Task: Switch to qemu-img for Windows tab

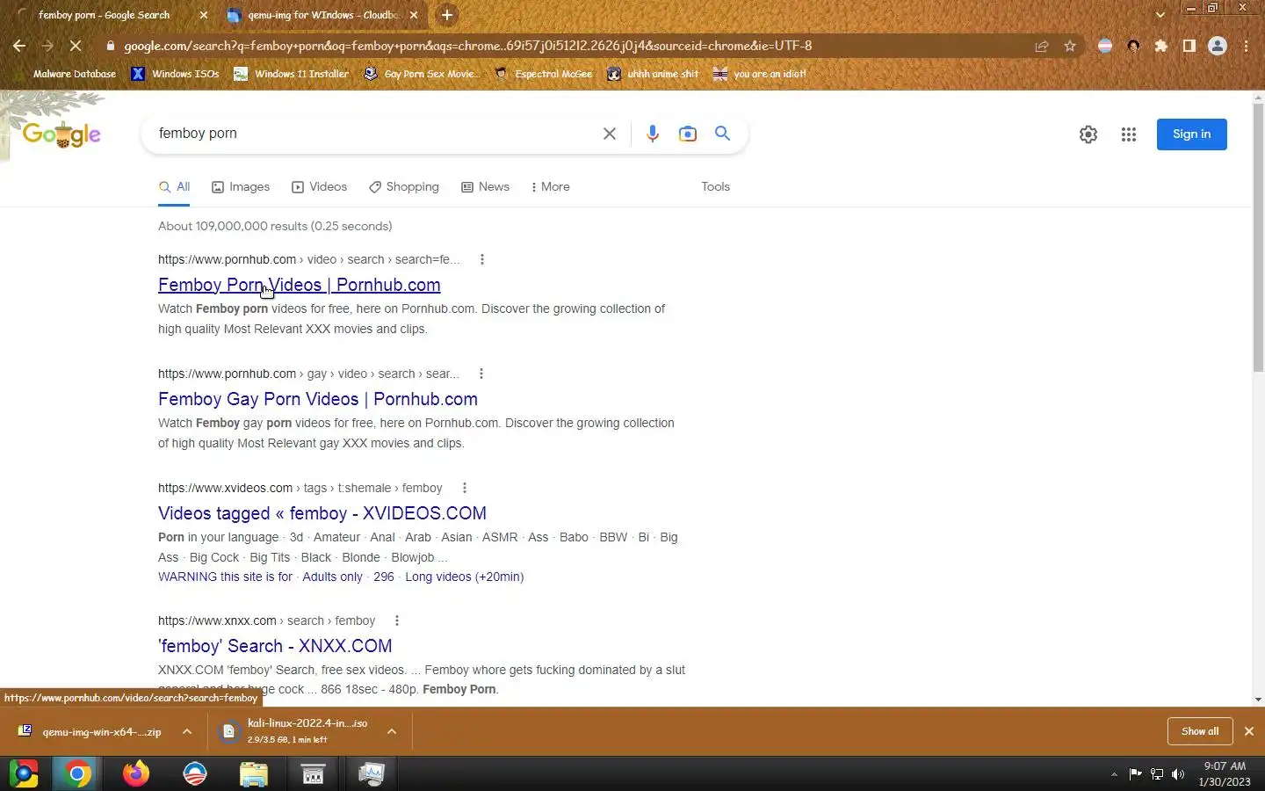Action: tap(323, 15)
